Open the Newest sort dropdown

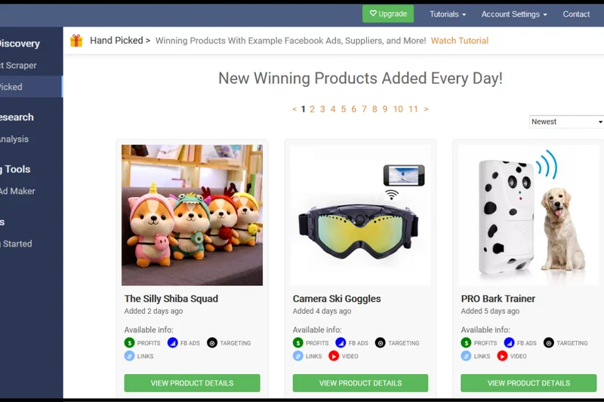(x=566, y=121)
